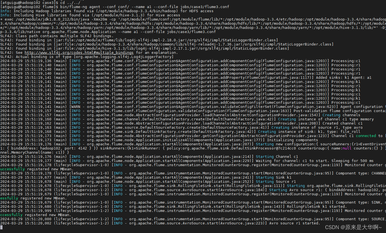Click the 'Starting Source r1' message
Screen dimensions: 386x233
click(276, 182)
